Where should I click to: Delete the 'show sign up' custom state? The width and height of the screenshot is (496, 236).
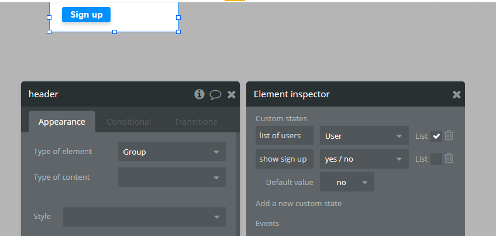449,158
